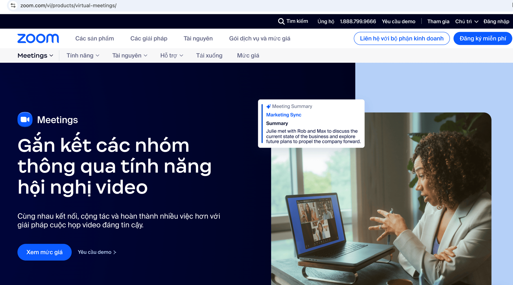Screen dimensions: 513x285
Task: Open the Meetings product dropdown
Action: (35, 56)
